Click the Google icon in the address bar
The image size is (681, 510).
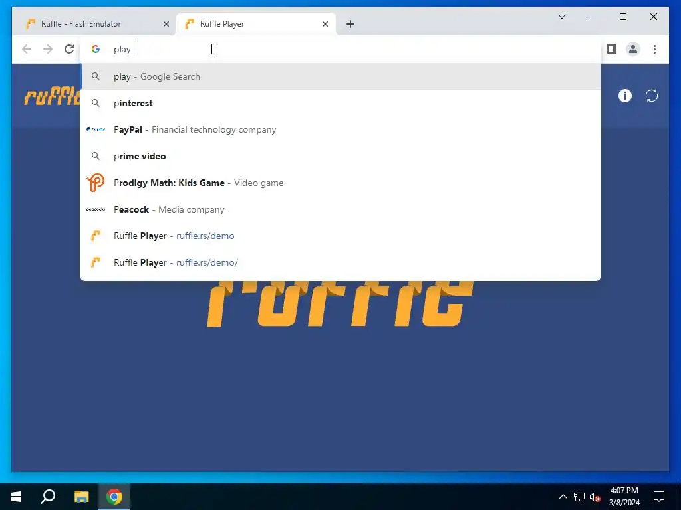[96, 49]
